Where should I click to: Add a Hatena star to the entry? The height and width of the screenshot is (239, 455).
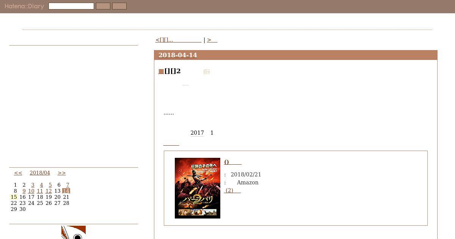(x=207, y=71)
